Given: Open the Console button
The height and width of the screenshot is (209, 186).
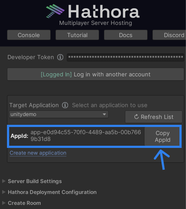Looking at the screenshot, I should (29, 35).
